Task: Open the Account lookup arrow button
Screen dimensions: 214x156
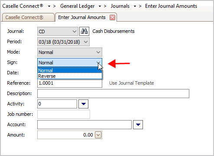Action: [x=138, y=124]
